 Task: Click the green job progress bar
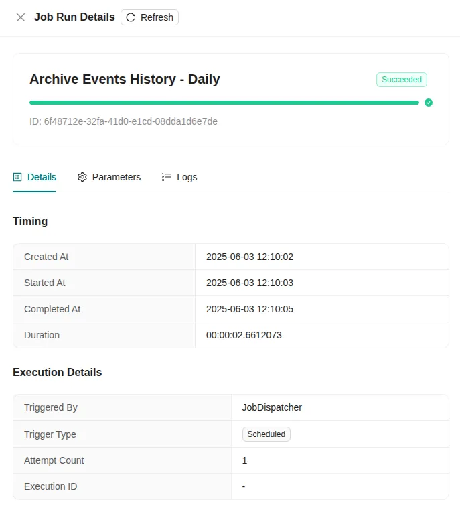[224, 103]
